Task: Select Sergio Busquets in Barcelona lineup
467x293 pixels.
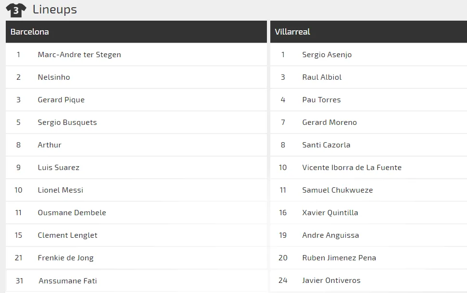Action: pos(67,122)
